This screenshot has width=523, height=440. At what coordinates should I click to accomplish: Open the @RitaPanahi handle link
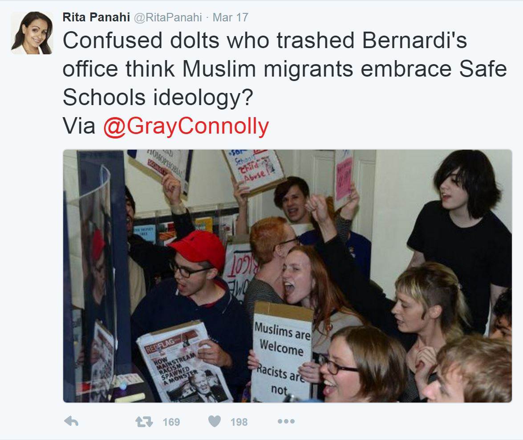coord(168,17)
